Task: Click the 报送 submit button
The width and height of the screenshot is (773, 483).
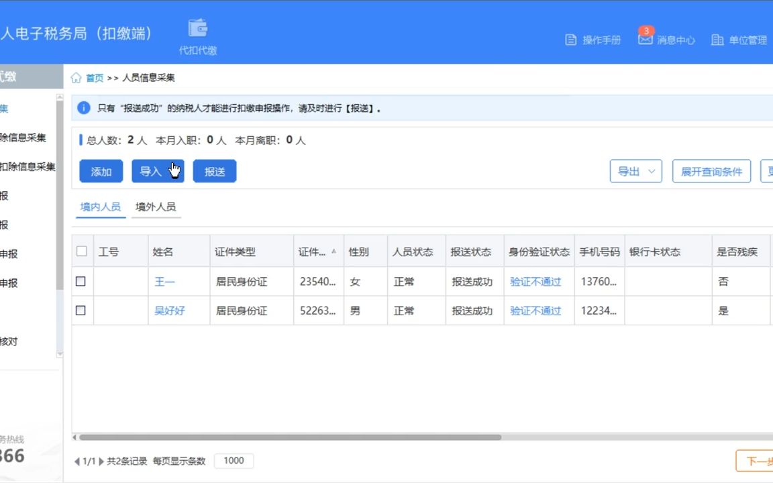Action: (215, 171)
